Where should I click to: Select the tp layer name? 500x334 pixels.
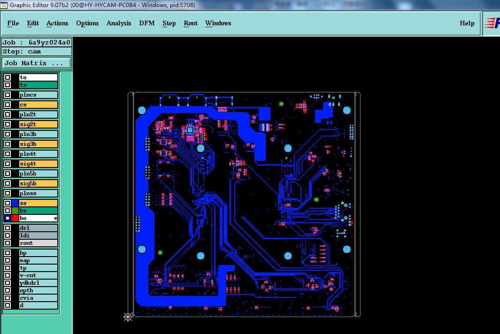pyautogui.click(x=38, y=268)
